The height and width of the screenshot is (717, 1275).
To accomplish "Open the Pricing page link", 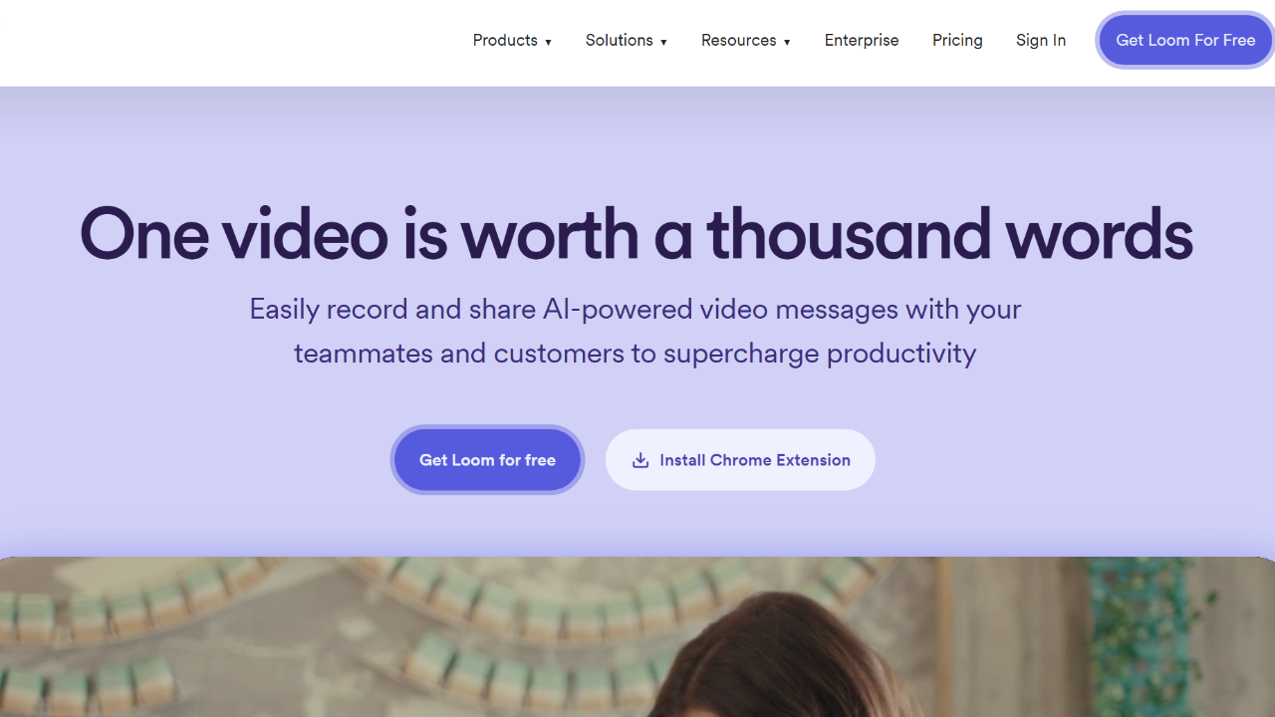I will coord(957,40).
